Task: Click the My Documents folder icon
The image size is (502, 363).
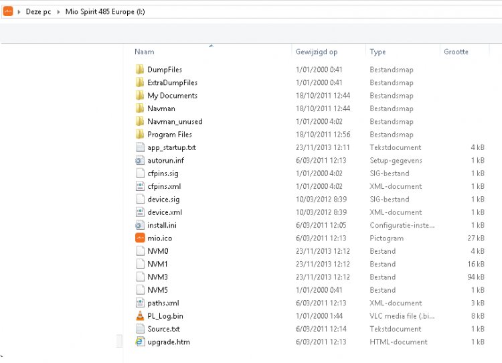Action: (140, 96)
